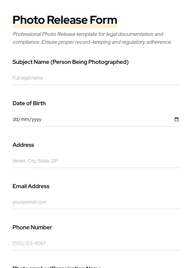Click the 'Phone Number' label
This screenshot has height=268, width=192.
(32, 227)
